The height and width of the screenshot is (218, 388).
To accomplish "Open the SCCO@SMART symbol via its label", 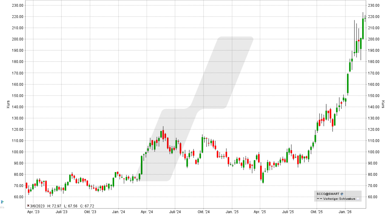I will (329, 194).
